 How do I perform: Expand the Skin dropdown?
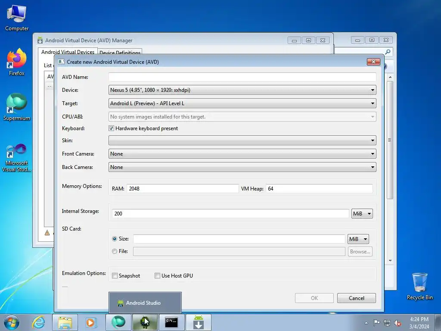coord(242,140)
